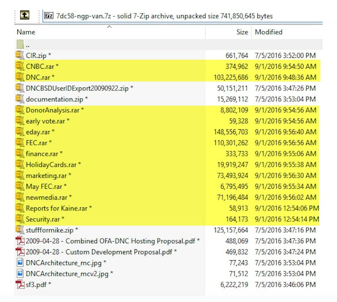Click the FEC.rar archive icon
337x302 pixels.
(x=20, y=143)
